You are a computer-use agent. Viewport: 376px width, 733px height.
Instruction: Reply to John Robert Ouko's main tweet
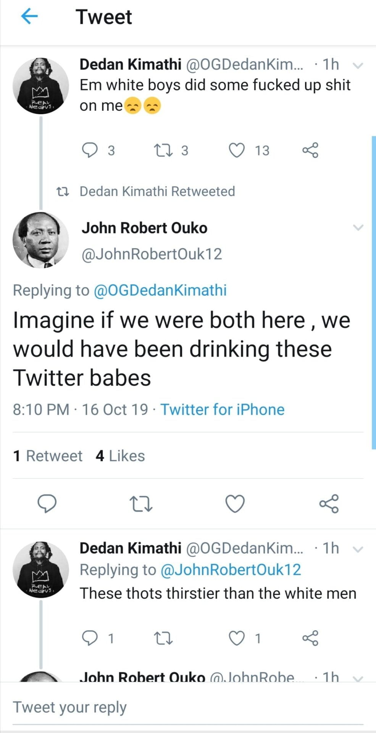pyautogui.click(x=47, y=504)
